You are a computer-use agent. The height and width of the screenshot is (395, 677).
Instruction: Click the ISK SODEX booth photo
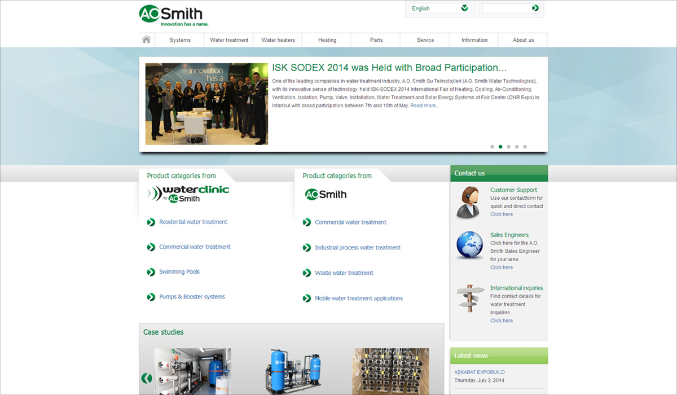click(x=206, y=104)
